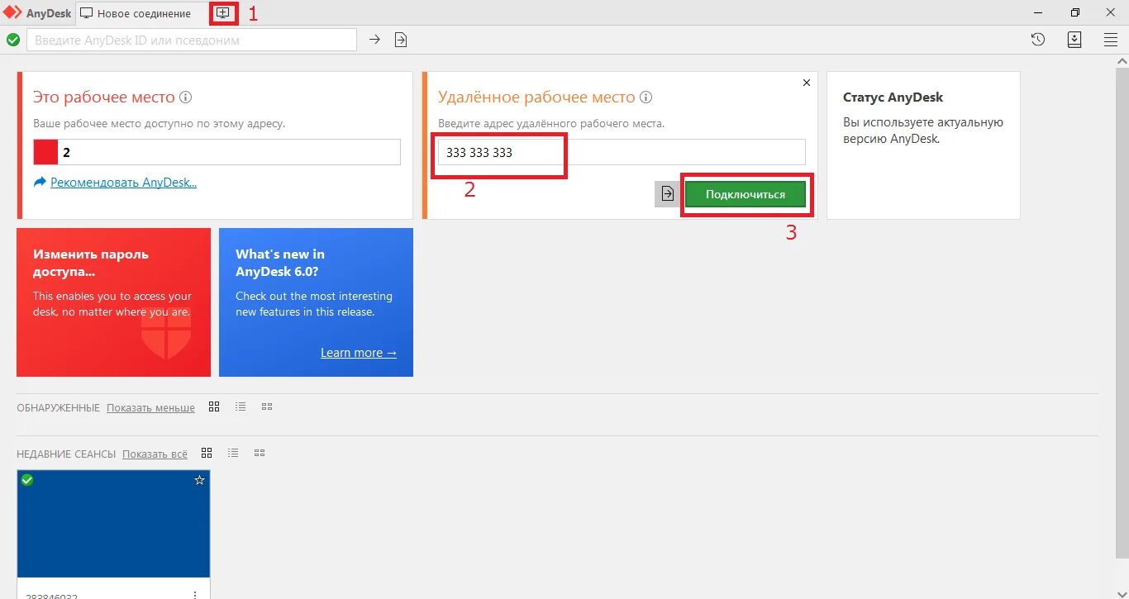Open the recent session blue thumbnail
This screenshot has width=1129, height=599.
(113, 524)
